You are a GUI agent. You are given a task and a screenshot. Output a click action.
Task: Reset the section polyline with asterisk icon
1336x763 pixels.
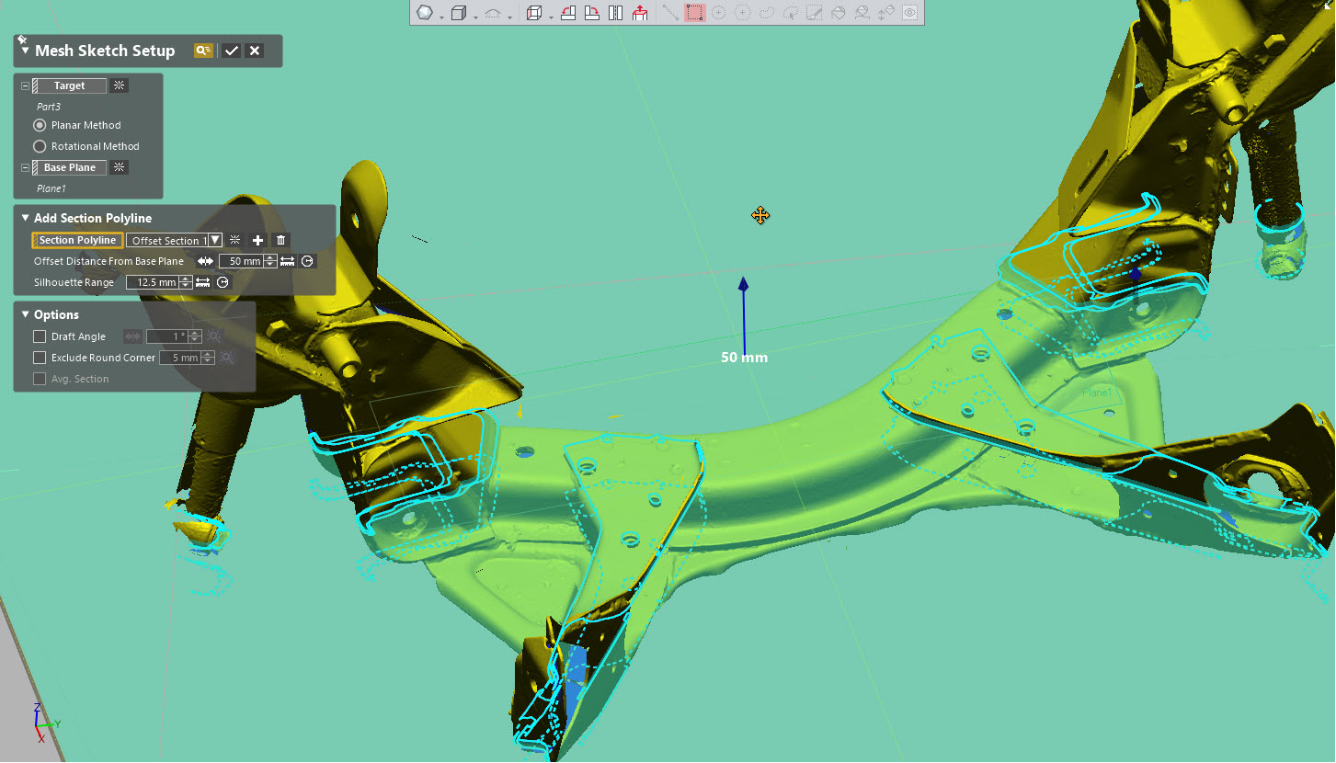(x=235, y=240)
